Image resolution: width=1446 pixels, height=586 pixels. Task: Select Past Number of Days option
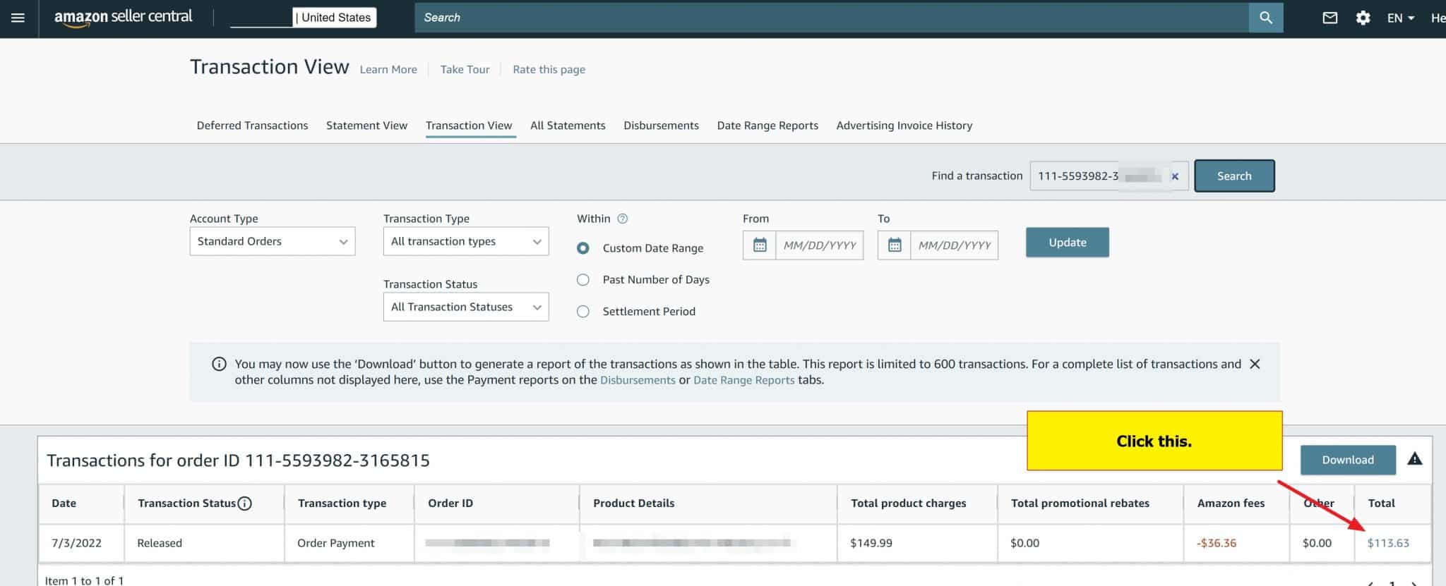click(583, 280)
